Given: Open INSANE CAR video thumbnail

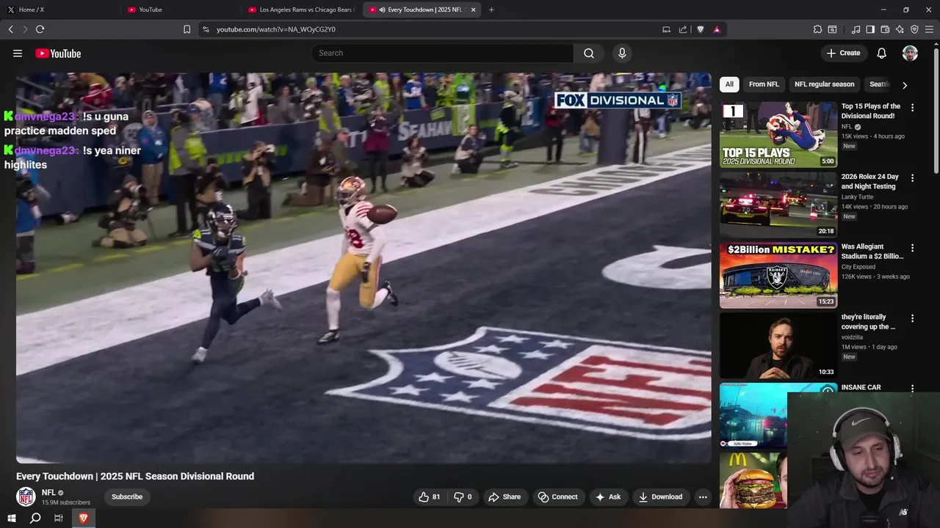Looking at the screenshot, I should click(753, 415).
